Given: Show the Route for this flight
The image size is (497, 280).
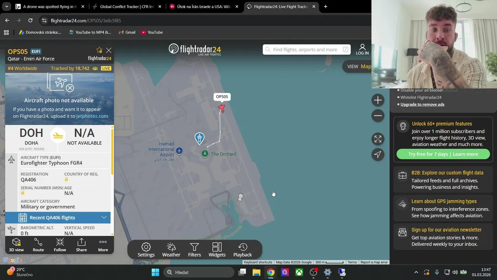Looking at the screenshot, I should 38,245.
